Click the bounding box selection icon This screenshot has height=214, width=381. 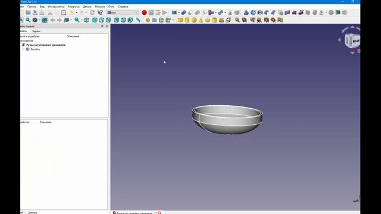[x=45, y=20]
